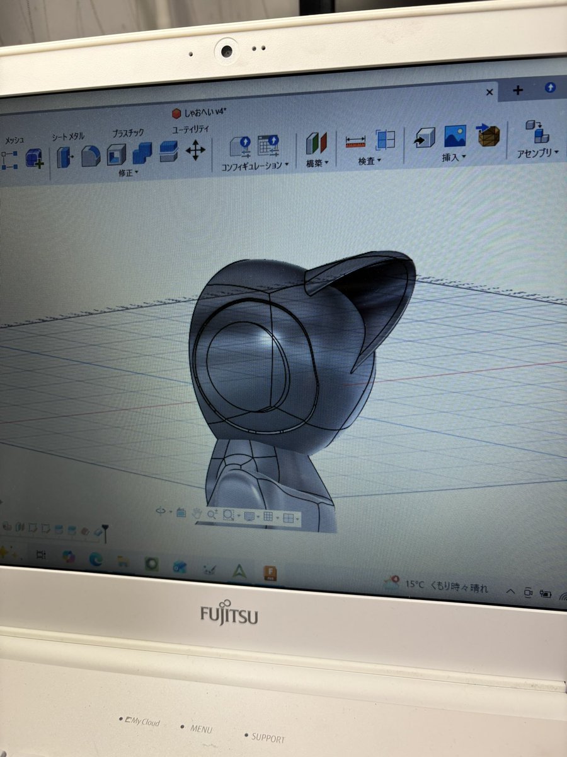
Task: Select the construction plane icon
Action: click(x=317, y=143)
